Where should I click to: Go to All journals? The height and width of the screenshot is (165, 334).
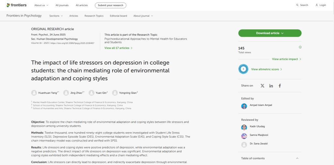pyautogui.click(x=62, y=5)
